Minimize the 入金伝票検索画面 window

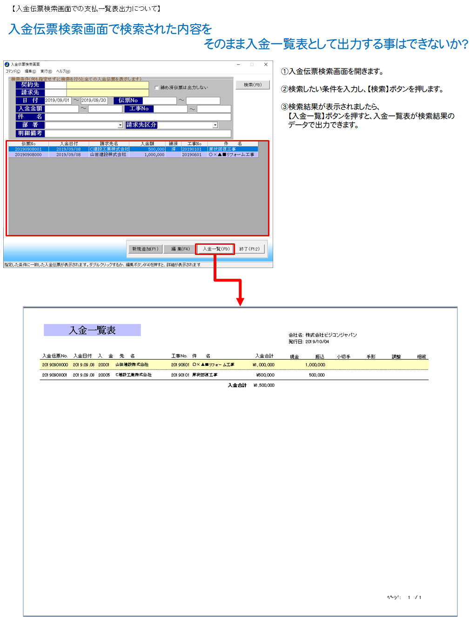238,64
